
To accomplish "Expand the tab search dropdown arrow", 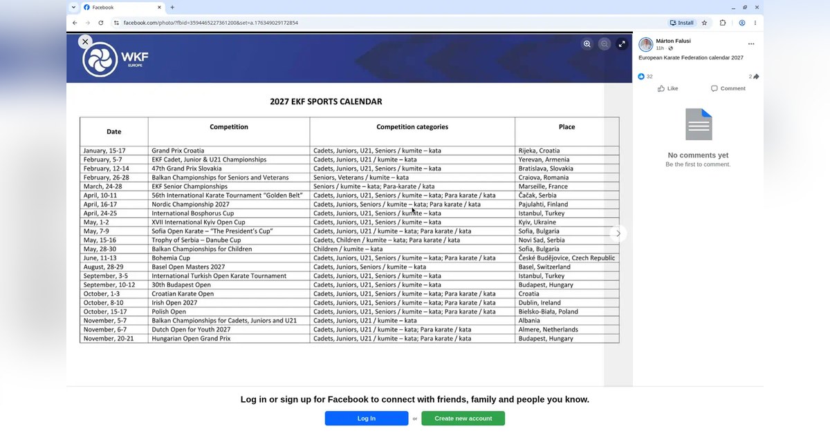I will [74, 7].
